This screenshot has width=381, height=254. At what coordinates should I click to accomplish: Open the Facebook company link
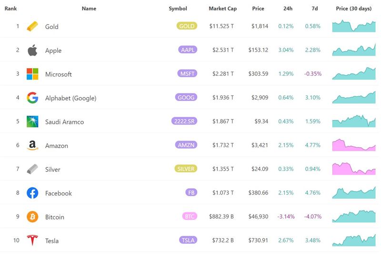[x=58, y=193]
